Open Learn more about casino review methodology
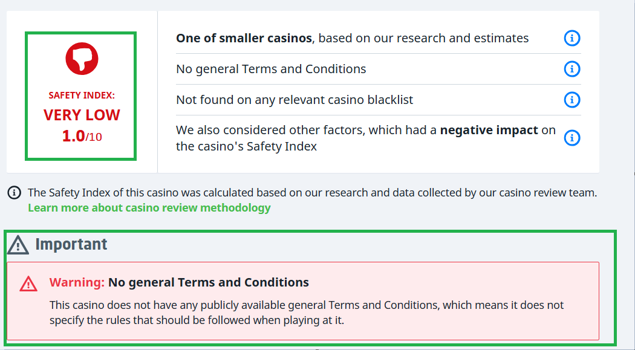This screenshot has width=635, height=350. pos(149,208)
